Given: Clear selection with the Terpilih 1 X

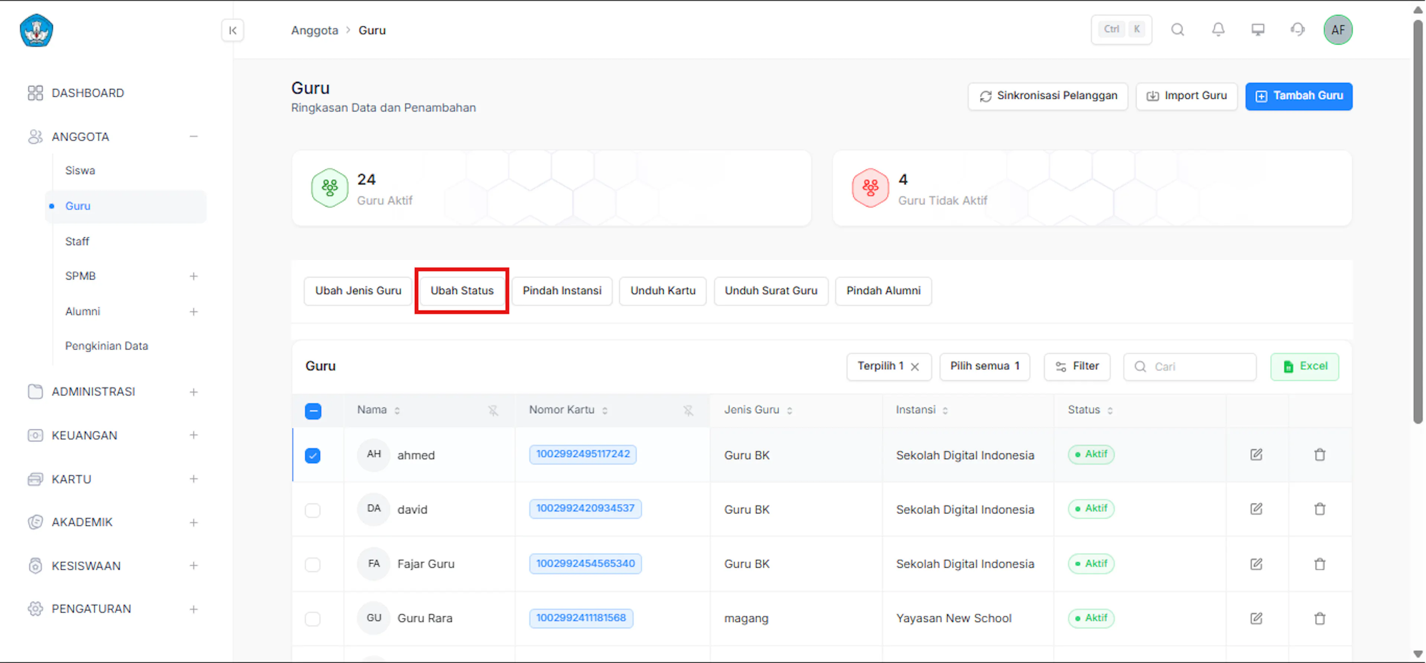Looking at the screenshot, I should 915,367.
